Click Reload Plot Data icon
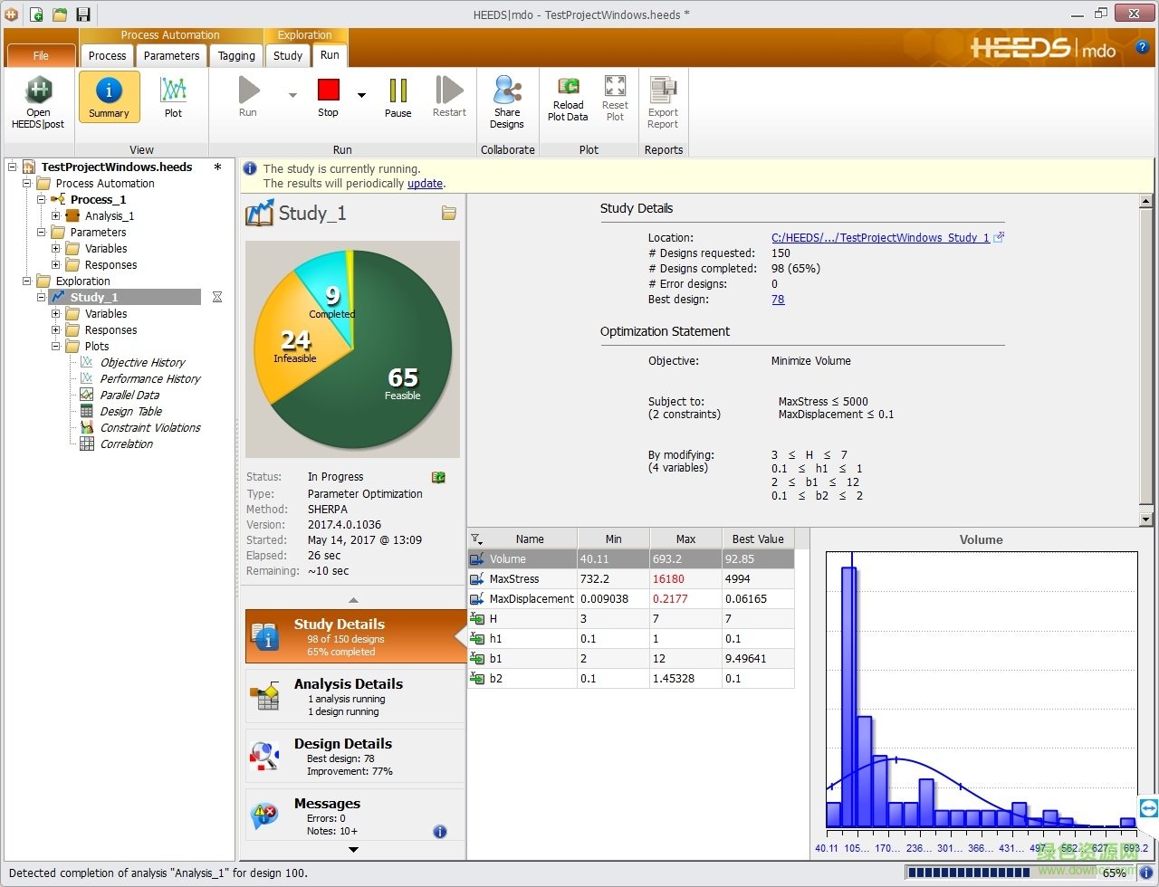The height and width of the screenshot is (887, 1159). click(568, 86)
